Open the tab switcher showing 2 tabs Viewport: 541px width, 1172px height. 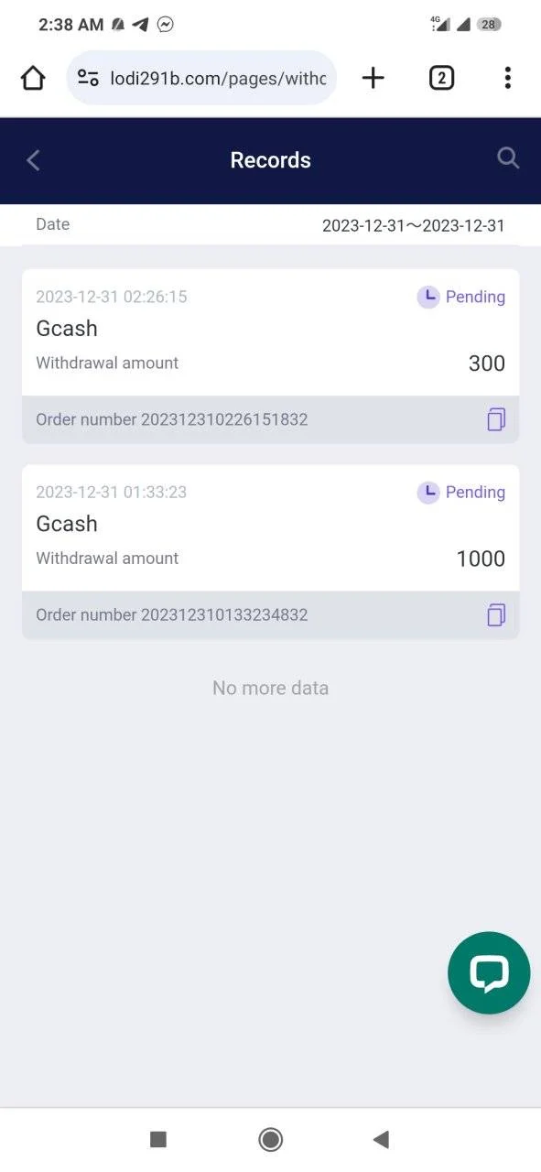(x=441, y=79)
